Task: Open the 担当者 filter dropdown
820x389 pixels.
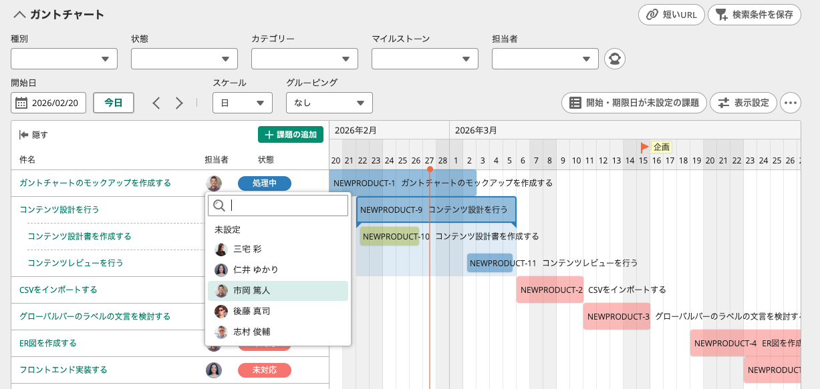Action: 545,59
